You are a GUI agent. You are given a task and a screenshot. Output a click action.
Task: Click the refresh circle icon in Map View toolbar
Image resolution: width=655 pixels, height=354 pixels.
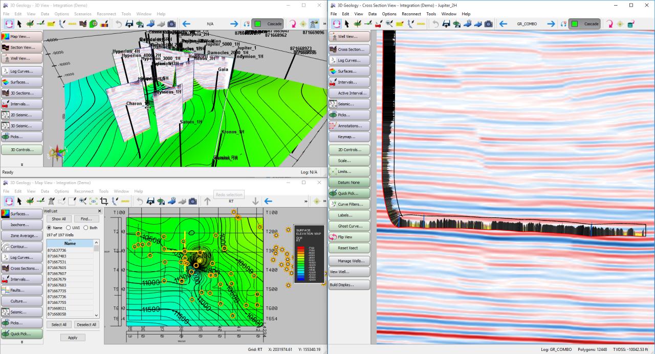9,202
